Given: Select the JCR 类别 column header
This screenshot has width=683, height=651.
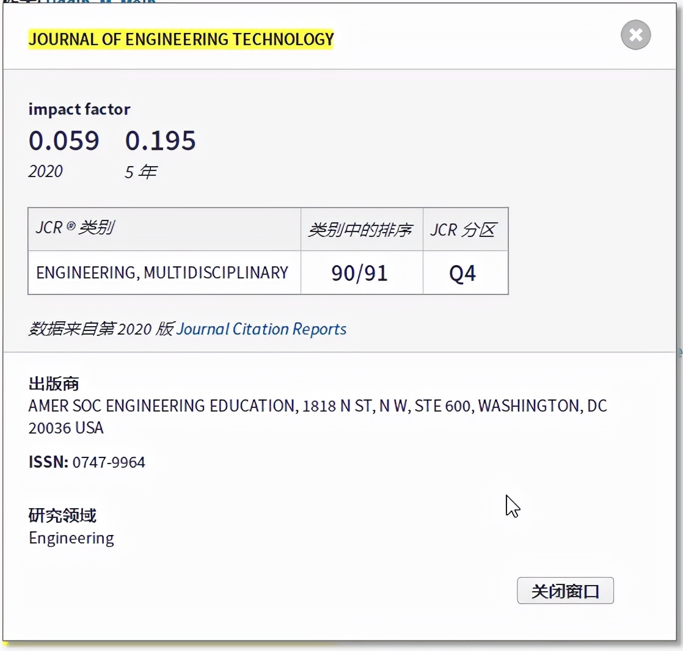Looking at the screenshot, I should (x=76, y=228).
